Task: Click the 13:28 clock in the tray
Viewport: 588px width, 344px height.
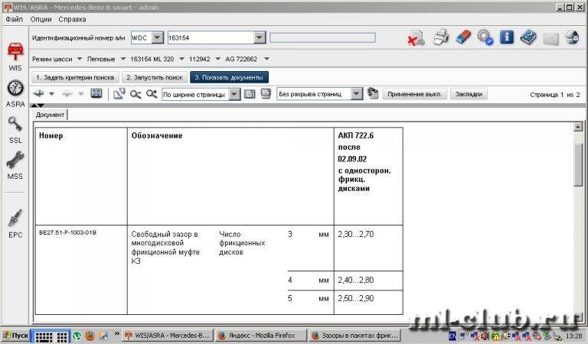Action: point(573,336)
